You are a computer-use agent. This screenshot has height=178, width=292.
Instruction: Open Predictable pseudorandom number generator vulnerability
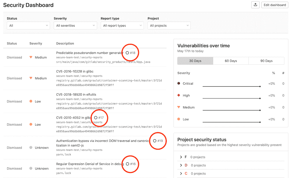click(x=90, y=53)
